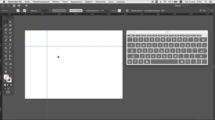Open the Эффект menu
The image size is (215, 120).
(89, 2)
